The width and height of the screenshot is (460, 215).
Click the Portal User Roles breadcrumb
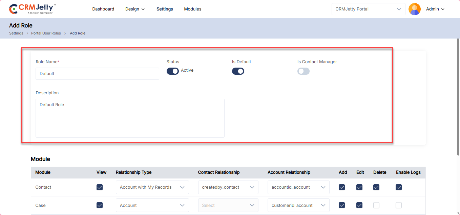click(x=46, y=33)
